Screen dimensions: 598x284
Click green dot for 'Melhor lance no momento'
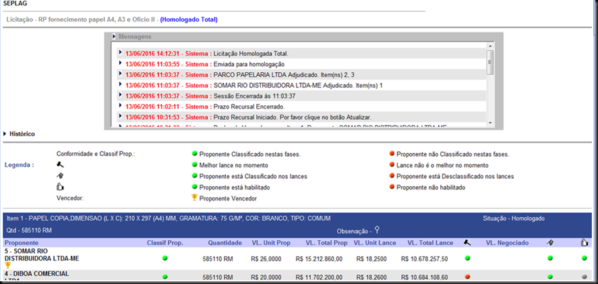click(x=195, y=165)
